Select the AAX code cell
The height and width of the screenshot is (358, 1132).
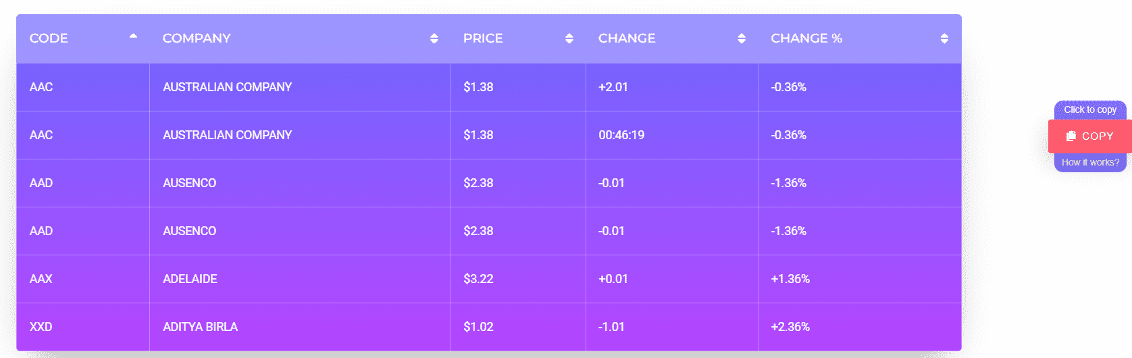[41, 279]
